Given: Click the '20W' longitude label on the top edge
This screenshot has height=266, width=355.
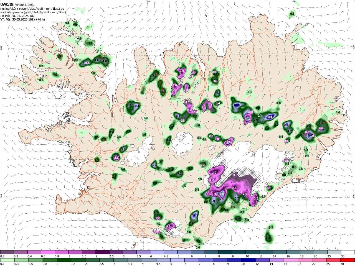Looking at the screenshot, I should tap(148, 1).
